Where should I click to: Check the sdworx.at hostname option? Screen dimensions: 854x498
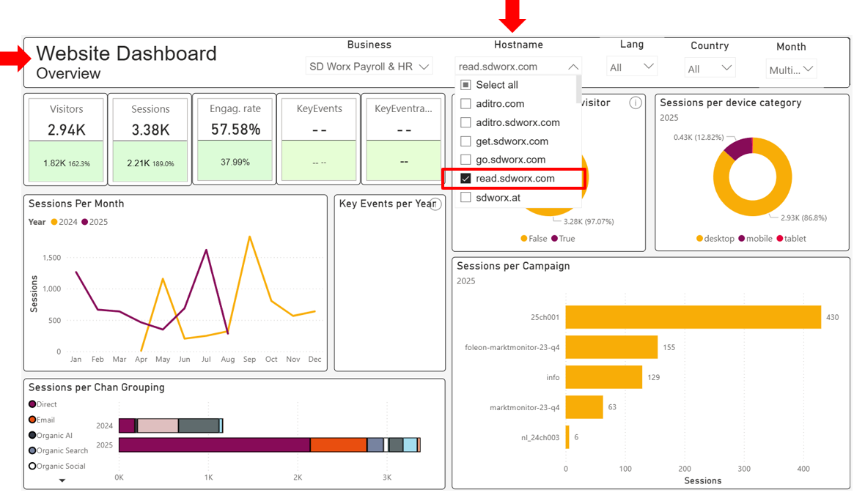pos(465,198)
